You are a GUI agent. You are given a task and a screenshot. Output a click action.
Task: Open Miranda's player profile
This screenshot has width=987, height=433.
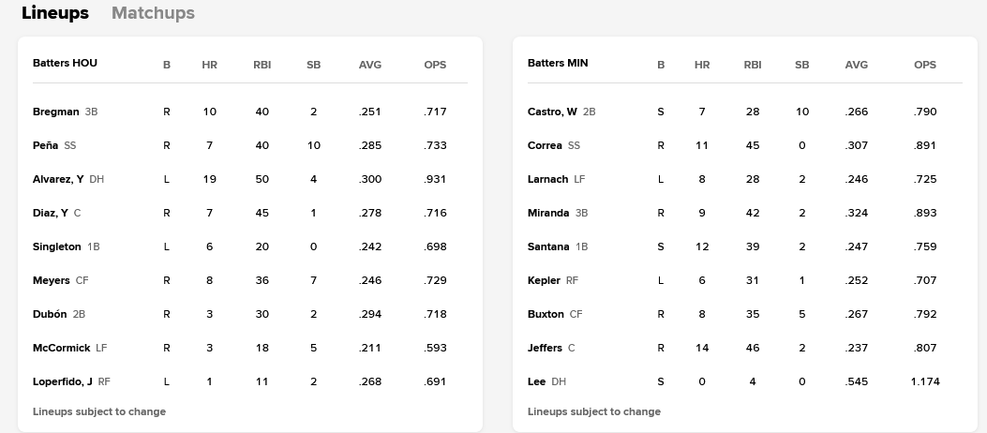pos(548,213)
